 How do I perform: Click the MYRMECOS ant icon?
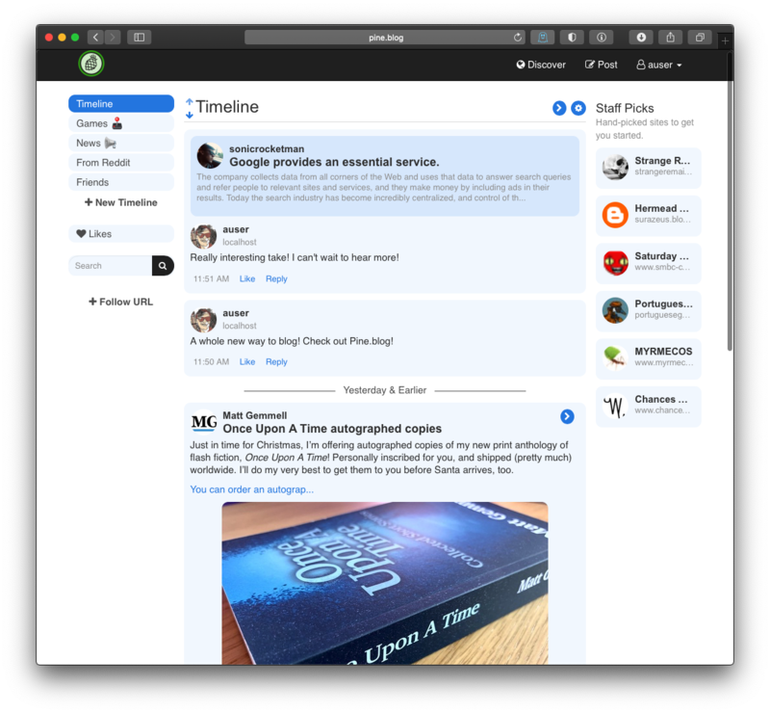click(x=615, y=358)
